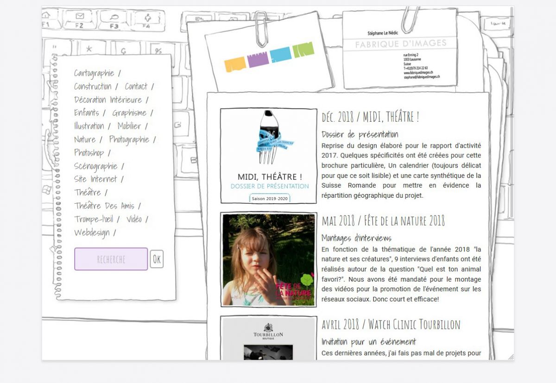The width and height of the screenshot is (556, 383).
Task: Click inside the Recherche search field
Action: [x=111, y=259]
